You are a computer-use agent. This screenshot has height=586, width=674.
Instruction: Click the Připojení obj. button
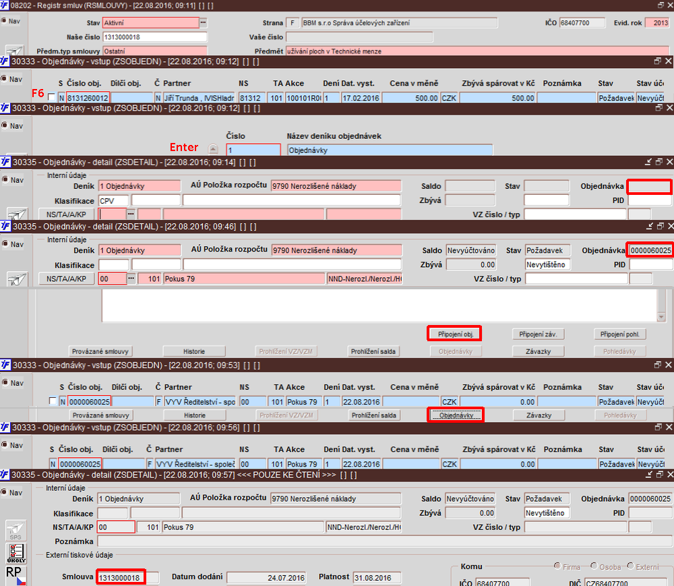455,334
